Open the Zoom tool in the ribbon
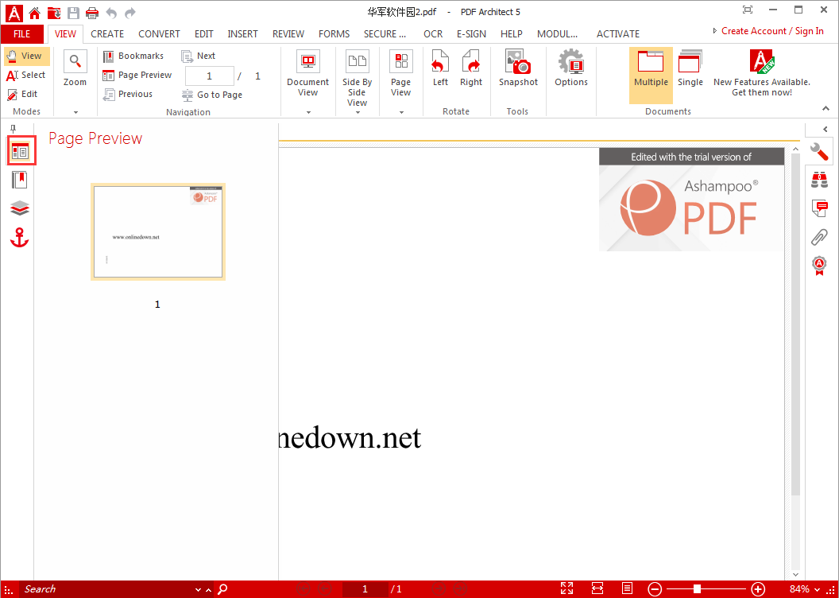Viewport: 839px width, 598px height. [x=75, y=68]
